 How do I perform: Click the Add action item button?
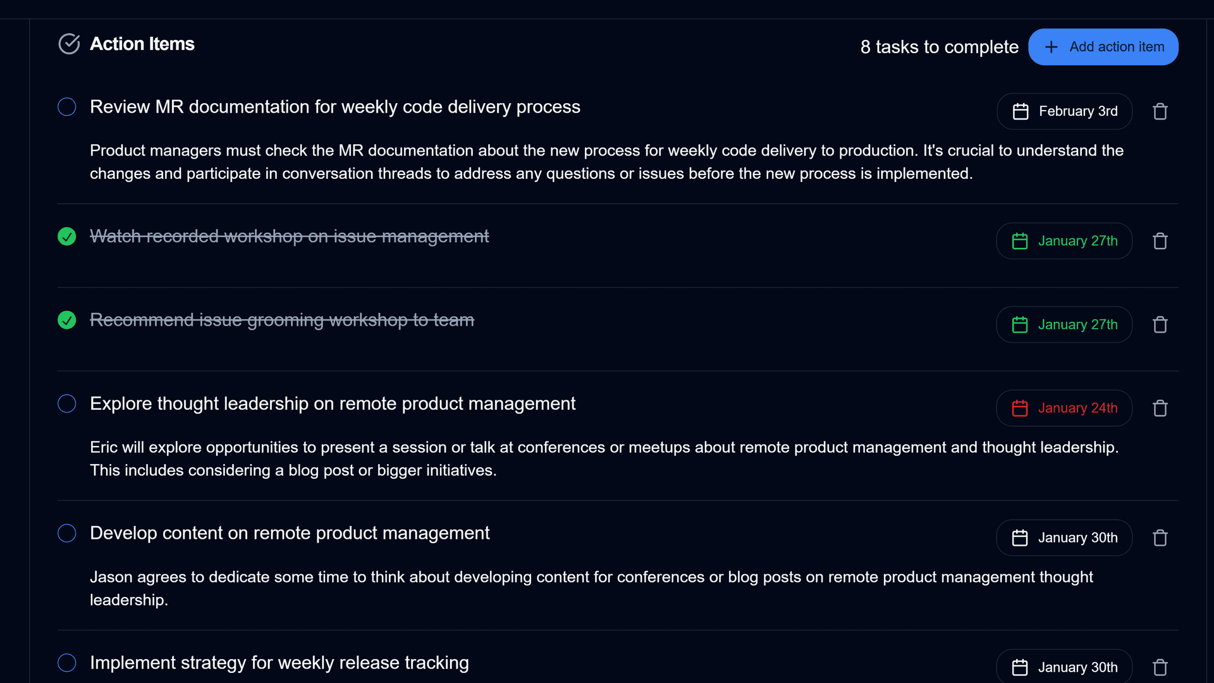(1103, 47)
